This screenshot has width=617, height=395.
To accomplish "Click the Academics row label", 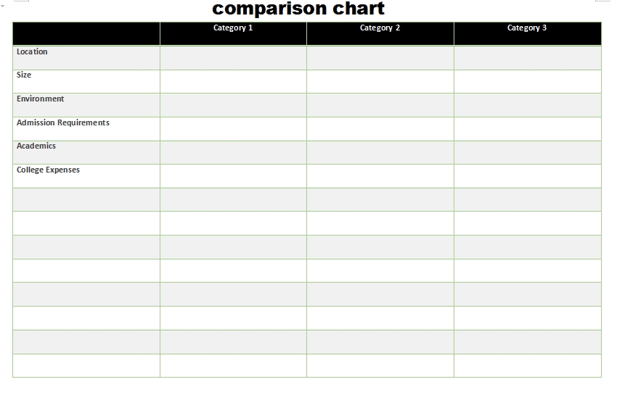I will (36, 146).
